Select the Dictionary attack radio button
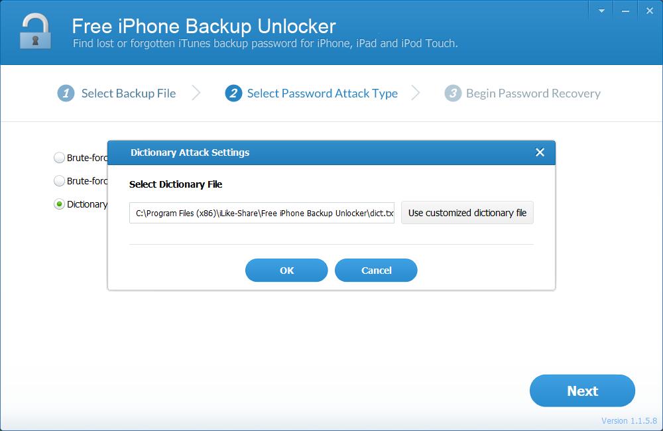 pos(59,204)
